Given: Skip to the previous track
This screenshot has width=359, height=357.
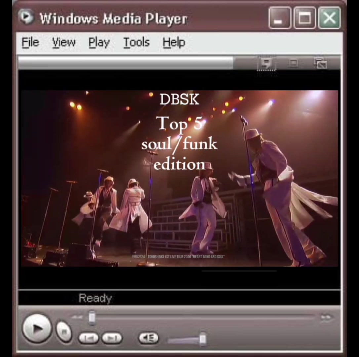Looking at the screenshot, I should coord(88,338).
